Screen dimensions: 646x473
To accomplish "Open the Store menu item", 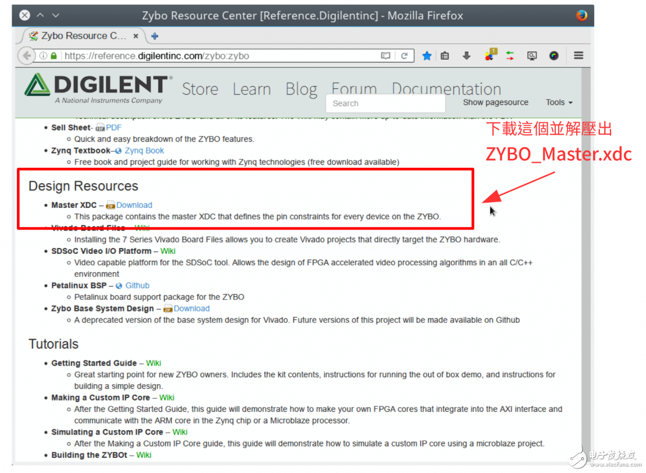I will pos(200,89).
